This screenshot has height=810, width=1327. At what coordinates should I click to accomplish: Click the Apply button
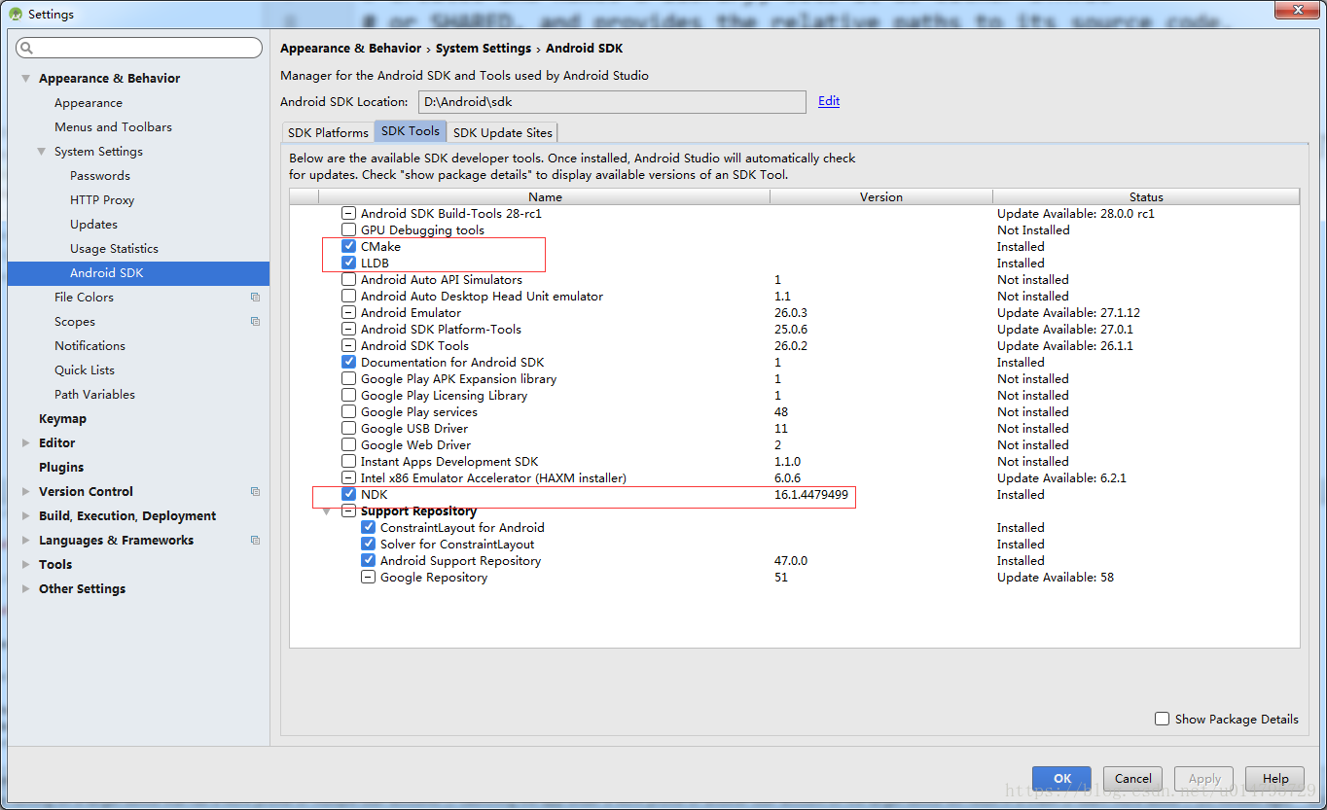pyautogui.click(x=1204, y=779)
